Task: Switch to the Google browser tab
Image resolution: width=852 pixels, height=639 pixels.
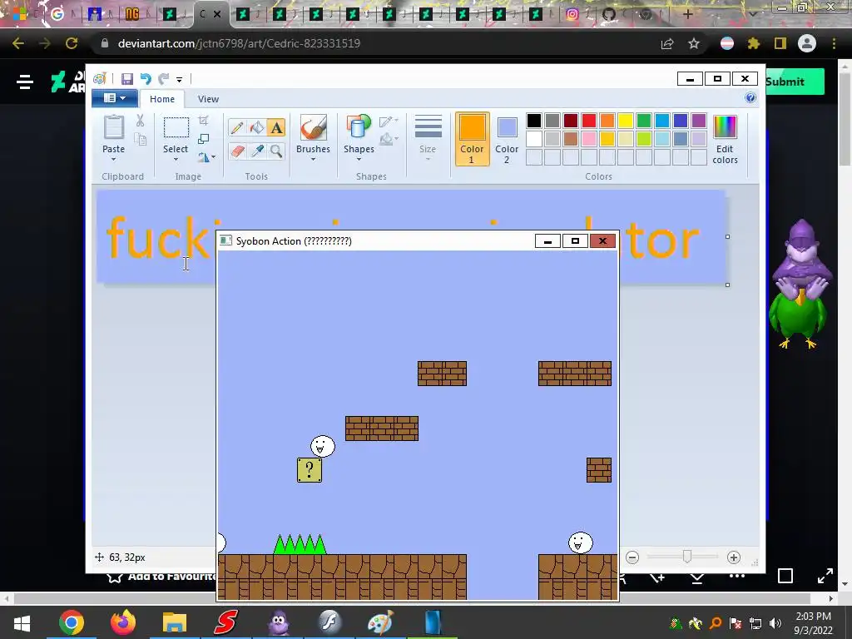Action: [x=57, y=14]
